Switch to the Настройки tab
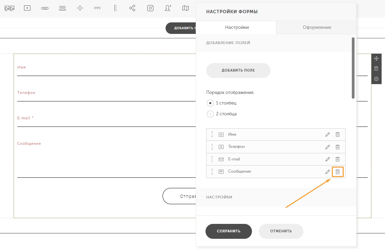 (x=236, y=27)
